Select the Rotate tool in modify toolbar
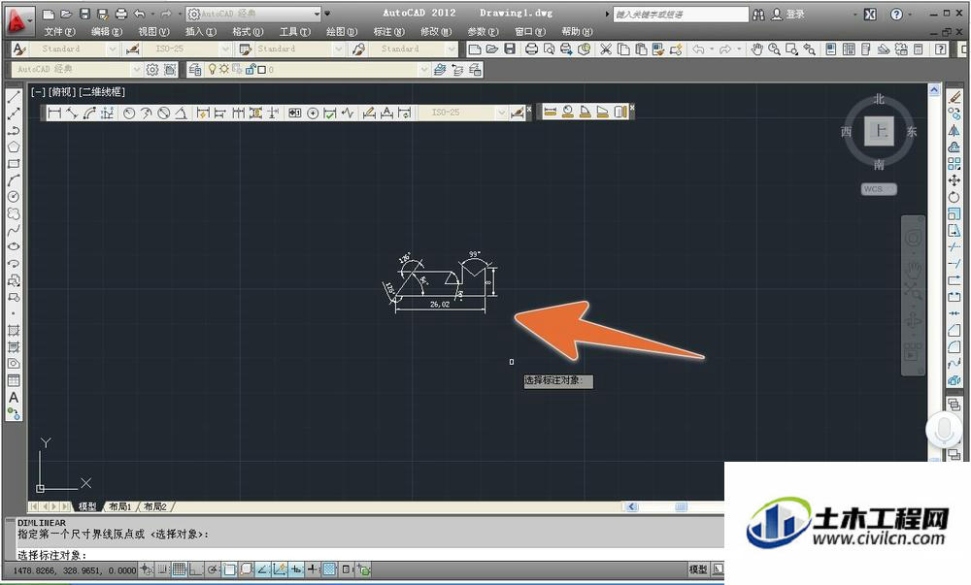Image resolution: width=971 pixels, height=585 pixels. tap(954, 197)
